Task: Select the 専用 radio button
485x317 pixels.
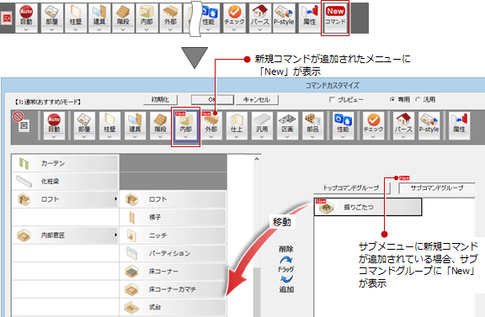Action: point(392,99)
